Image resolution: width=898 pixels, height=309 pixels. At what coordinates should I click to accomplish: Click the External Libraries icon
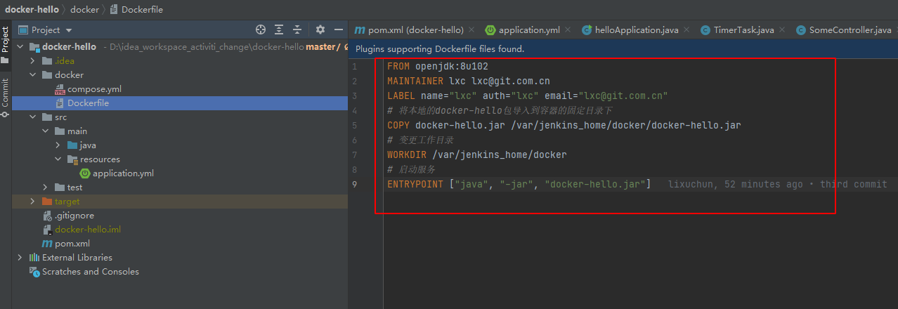point(34,258)
